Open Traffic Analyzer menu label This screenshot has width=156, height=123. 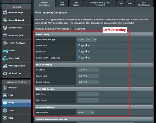tap(17, 43)
